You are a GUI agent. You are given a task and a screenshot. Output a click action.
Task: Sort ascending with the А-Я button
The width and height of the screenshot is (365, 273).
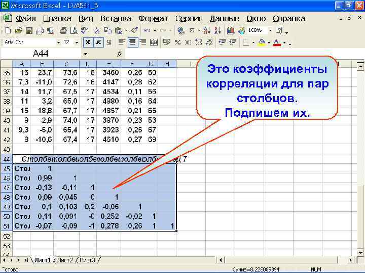coord(207,30)
